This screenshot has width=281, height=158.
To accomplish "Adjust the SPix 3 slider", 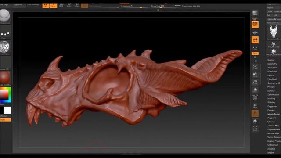I will 255,18.
